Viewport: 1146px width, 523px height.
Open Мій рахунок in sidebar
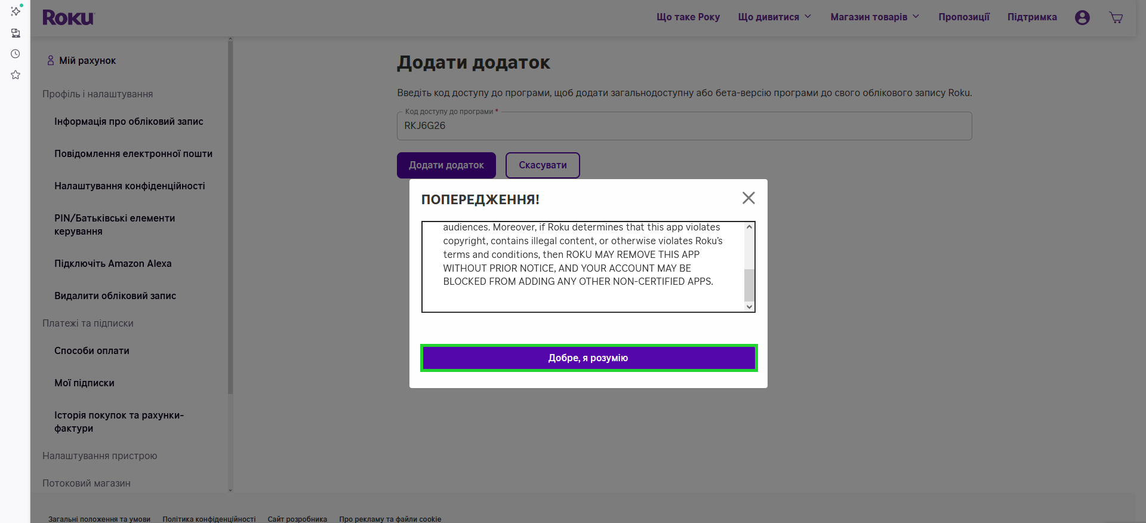point(87,60)
